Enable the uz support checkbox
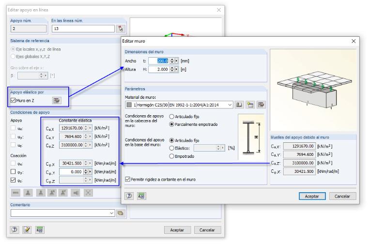This screenshot has height=244, width=368. pos(13,145)
